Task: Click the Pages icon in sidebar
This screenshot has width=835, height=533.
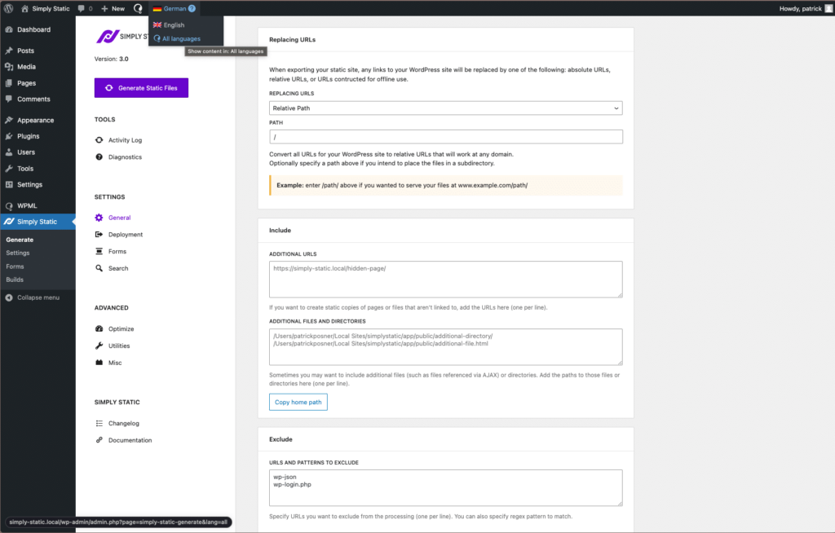Action: [9, 83]
